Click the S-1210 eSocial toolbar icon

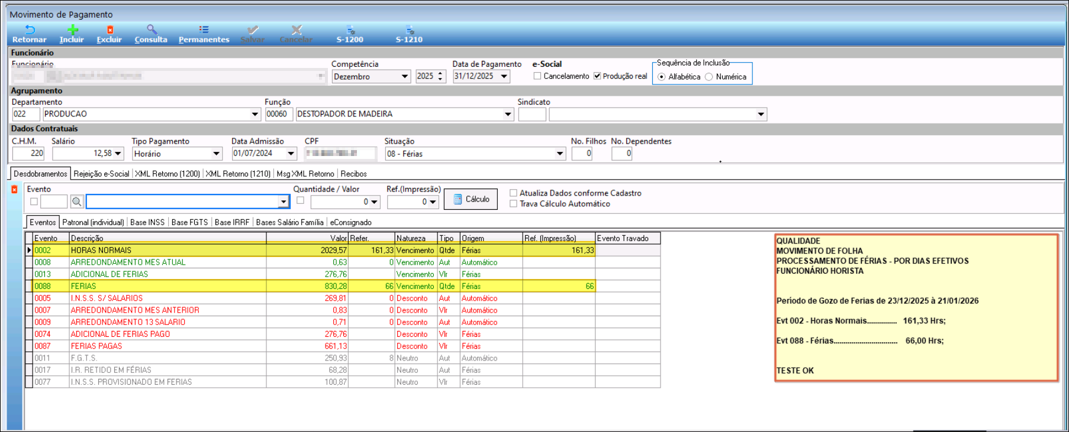409,30
